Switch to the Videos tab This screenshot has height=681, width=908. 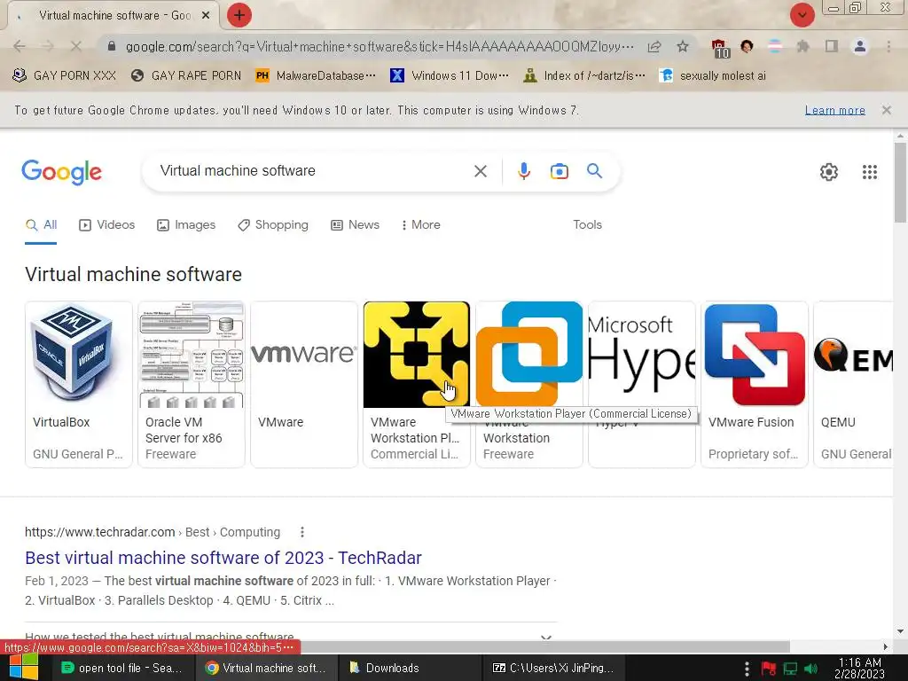click(106, 225)
